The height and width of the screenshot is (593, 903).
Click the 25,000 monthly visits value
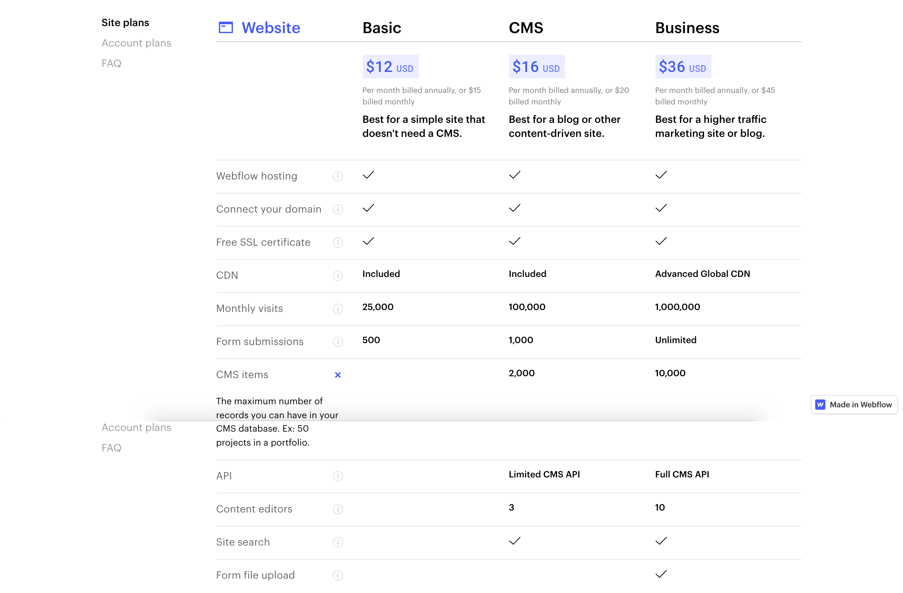click(x=378, y=307)
